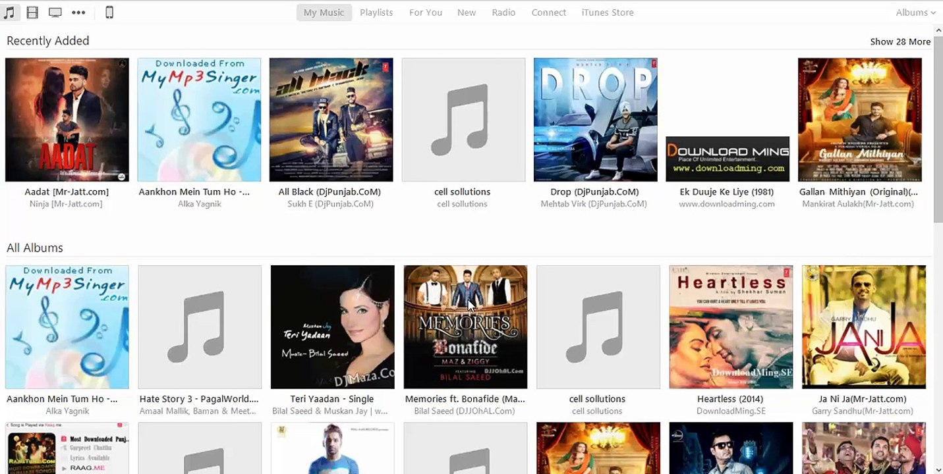Screen dimensions: 943x474
Task: Click the artist "Bilal Saeed & Muskan Jay"
Action: coord(330,411)
